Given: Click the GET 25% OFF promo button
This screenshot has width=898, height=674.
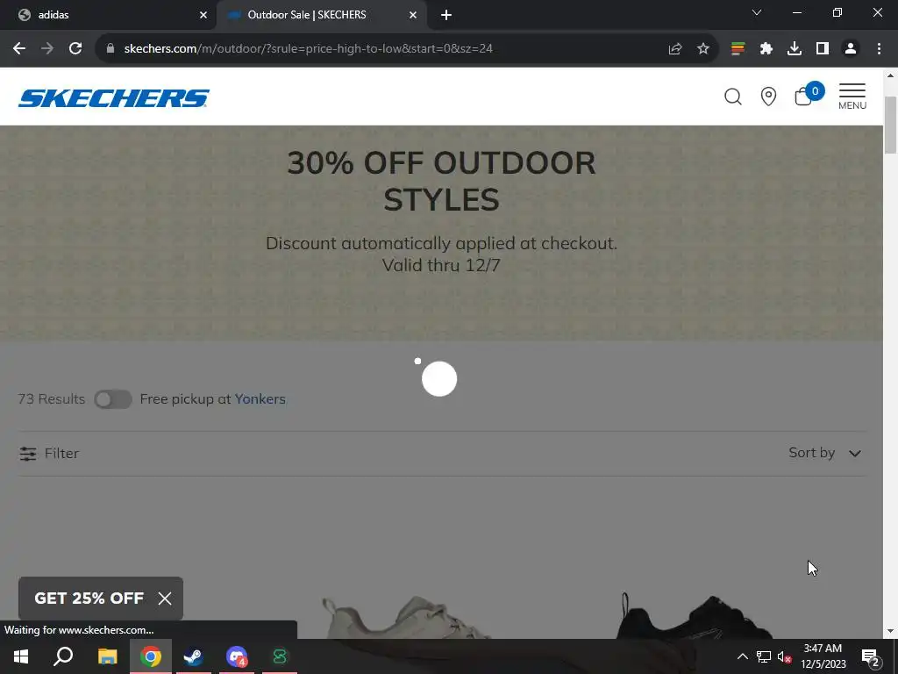Looking at the screenshot, I should [89, 599].
